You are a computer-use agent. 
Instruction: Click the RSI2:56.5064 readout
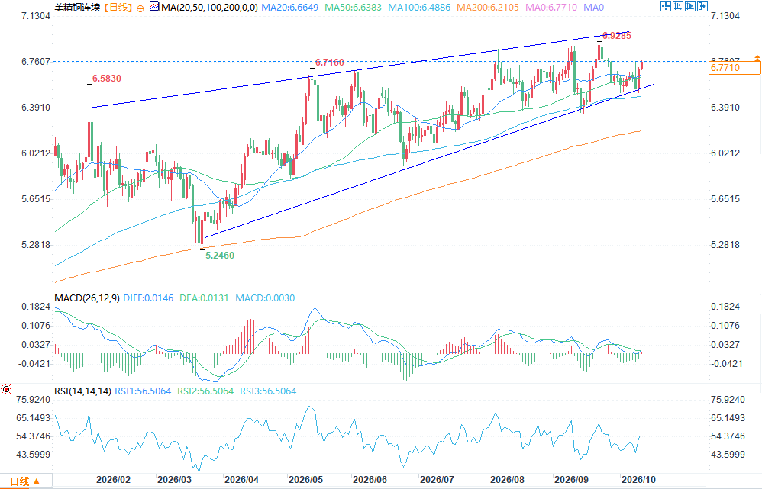click(205, 391)
